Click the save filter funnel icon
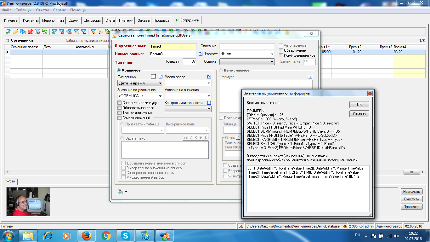 pyautogui.click(x=84, y=32)
